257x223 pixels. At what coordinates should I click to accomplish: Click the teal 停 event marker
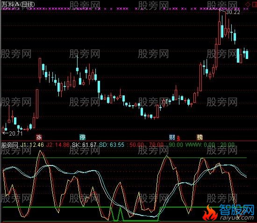tap(82, 137)
